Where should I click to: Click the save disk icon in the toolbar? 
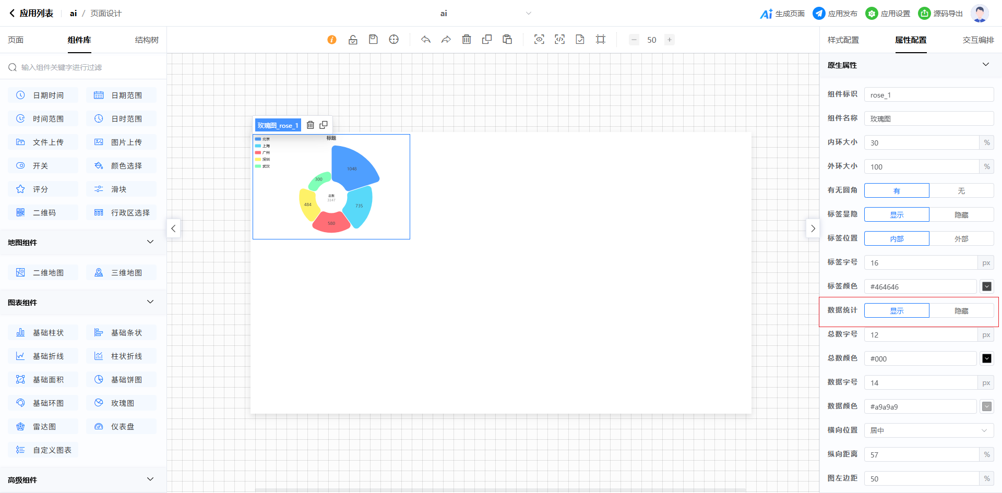point(373,40)
